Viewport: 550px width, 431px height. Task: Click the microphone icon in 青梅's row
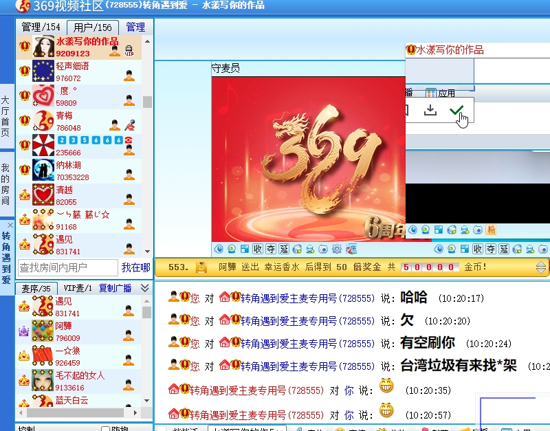130,125
